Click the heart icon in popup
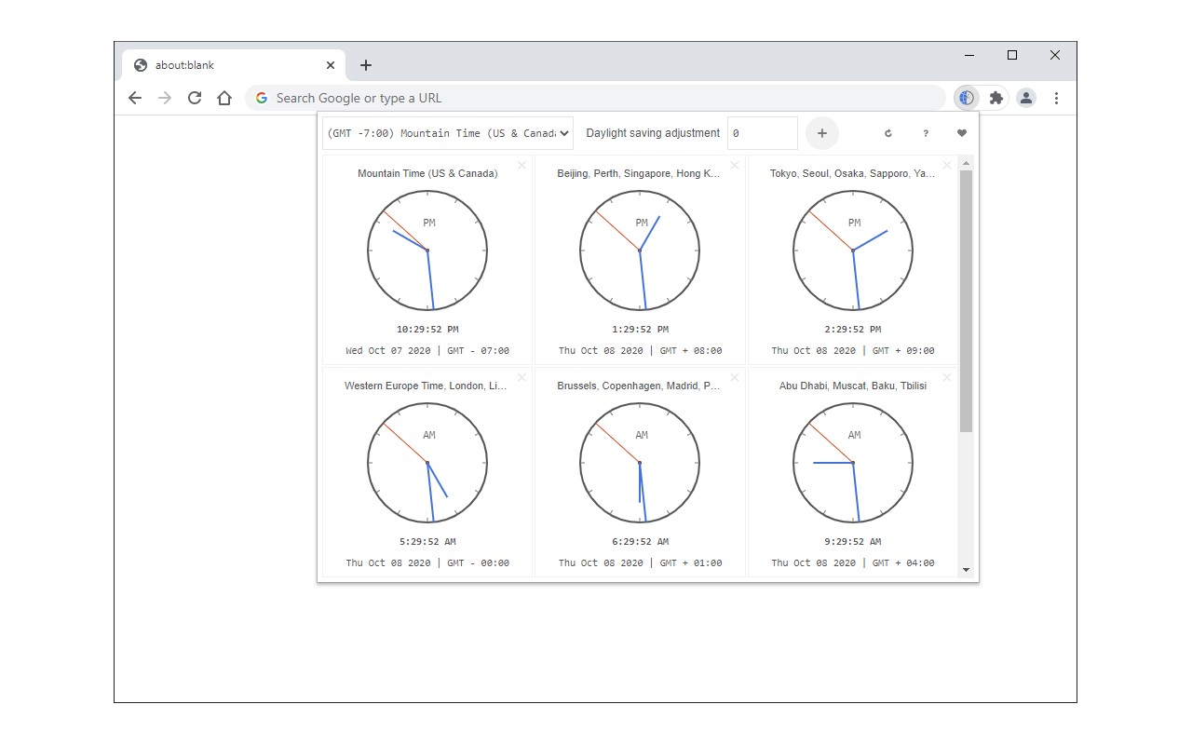1192x745 pixels. [962, 133]
